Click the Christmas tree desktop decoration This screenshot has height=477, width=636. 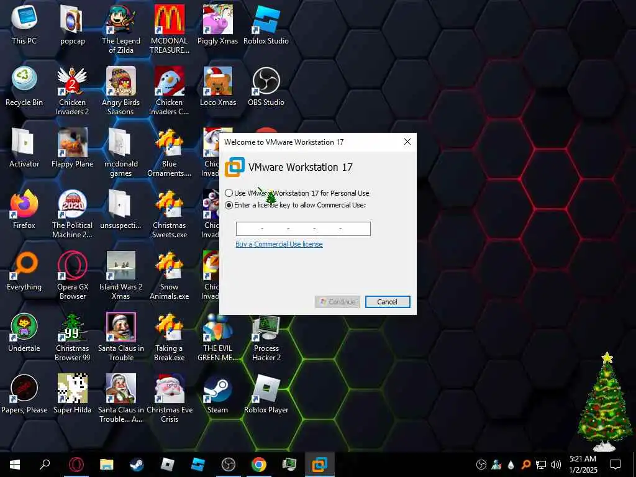(605, 402)
